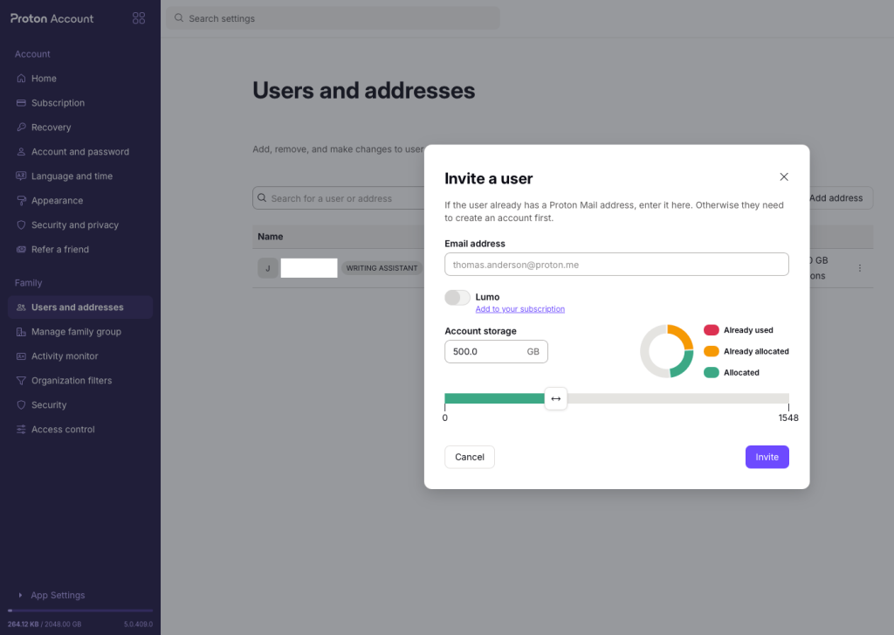Click the Already used red swatch
894x635 pixels.
pyautogui.click(x=711, y=330)
